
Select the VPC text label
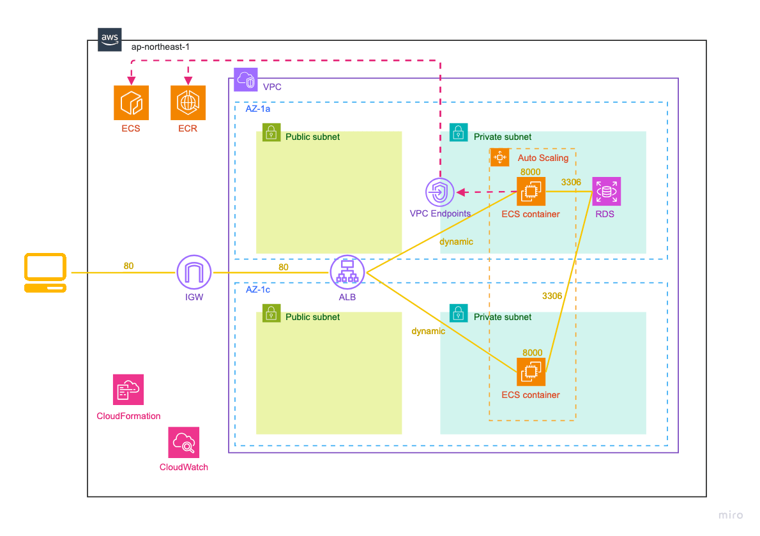pyautogui.click(x=272, y=88)
